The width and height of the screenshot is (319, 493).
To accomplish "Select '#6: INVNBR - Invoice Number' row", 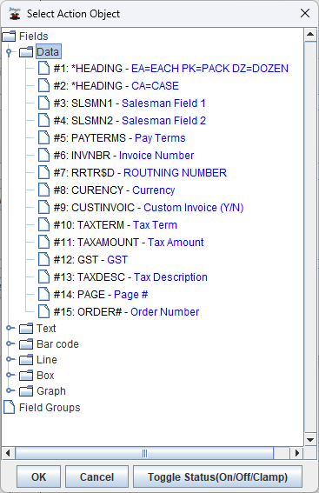I will 123,156.
